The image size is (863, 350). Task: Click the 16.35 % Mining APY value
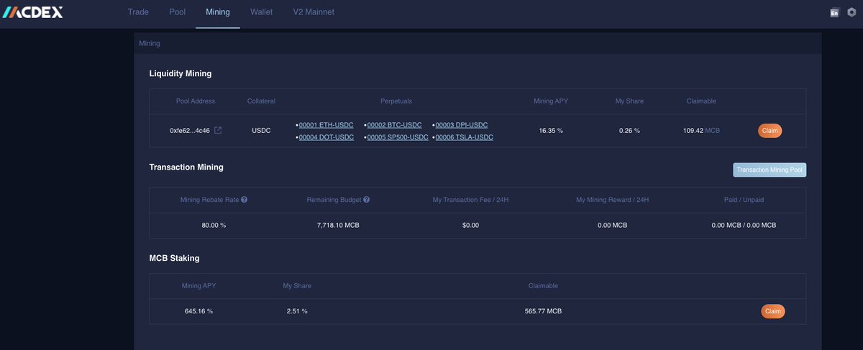tap(551, 131)
